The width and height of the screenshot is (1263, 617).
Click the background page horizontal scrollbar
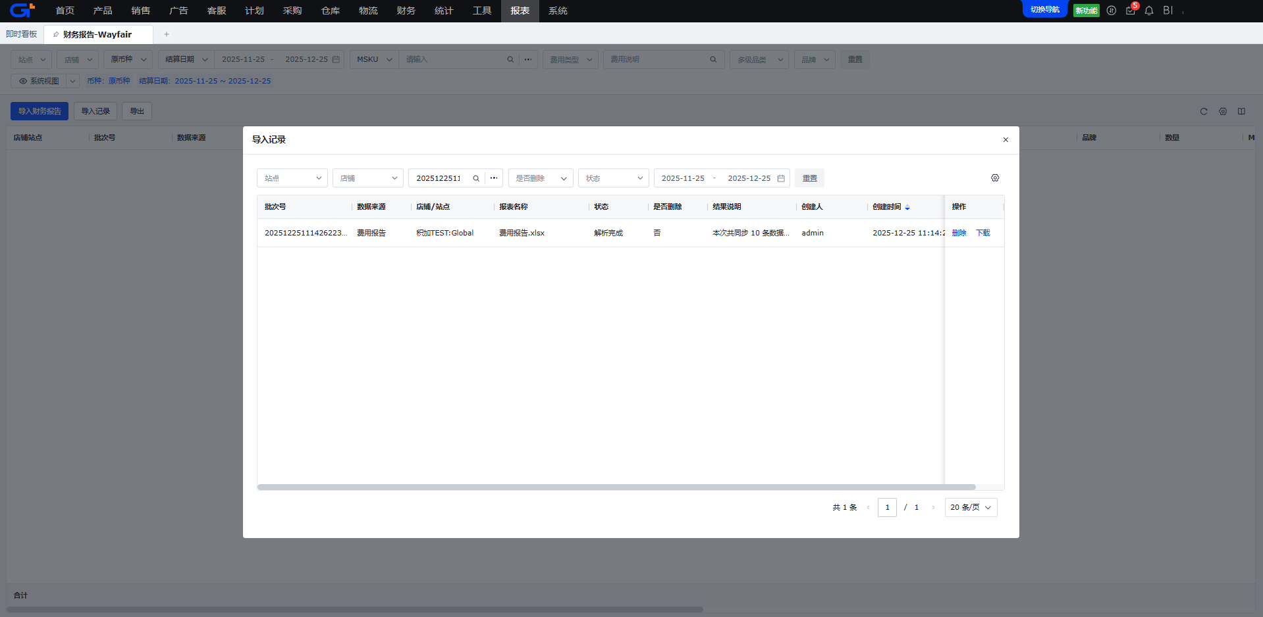[x=354, y=609]
